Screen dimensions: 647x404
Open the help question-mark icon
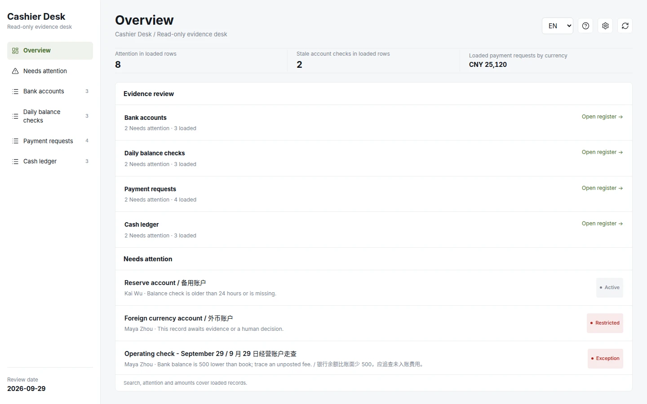tap(585, 26)
